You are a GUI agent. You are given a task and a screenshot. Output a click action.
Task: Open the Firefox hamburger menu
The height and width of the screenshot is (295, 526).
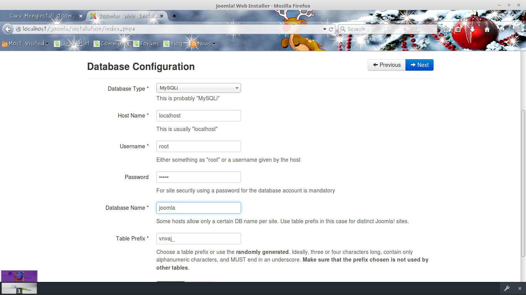pos(518,29)
